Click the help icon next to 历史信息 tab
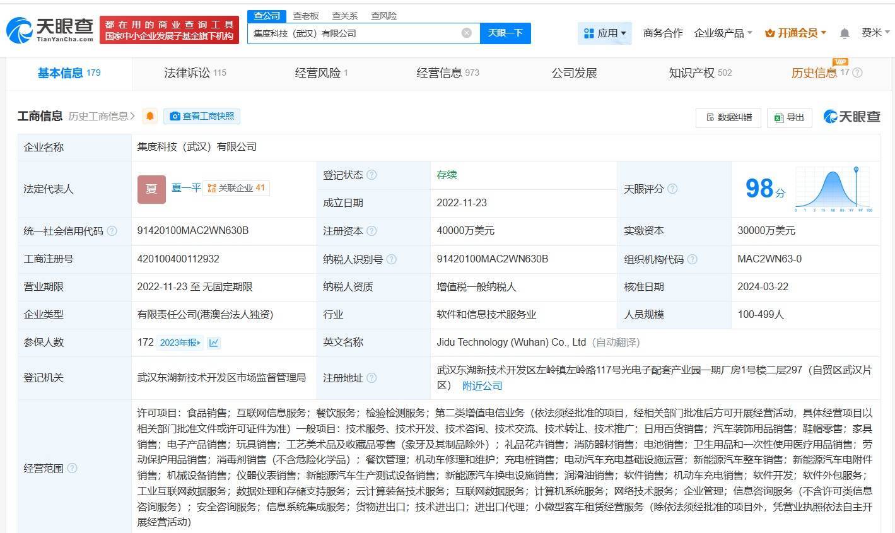 pyautogui.click(x=857, y=73)
